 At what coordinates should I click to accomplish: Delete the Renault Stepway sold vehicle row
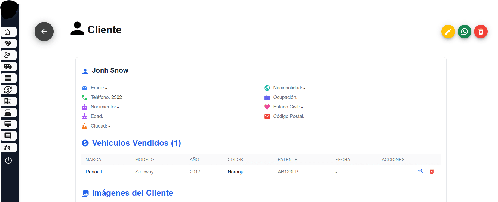pos(432,171)
